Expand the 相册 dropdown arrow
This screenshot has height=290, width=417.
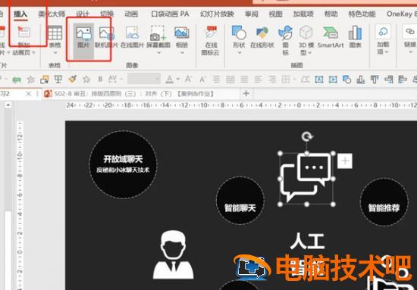coord(182,53)
